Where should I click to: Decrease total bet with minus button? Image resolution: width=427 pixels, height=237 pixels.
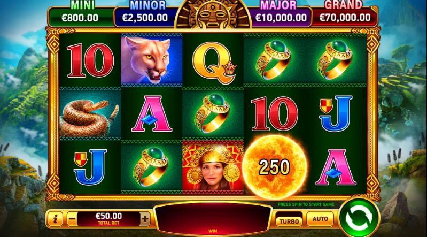coord(72,219)
